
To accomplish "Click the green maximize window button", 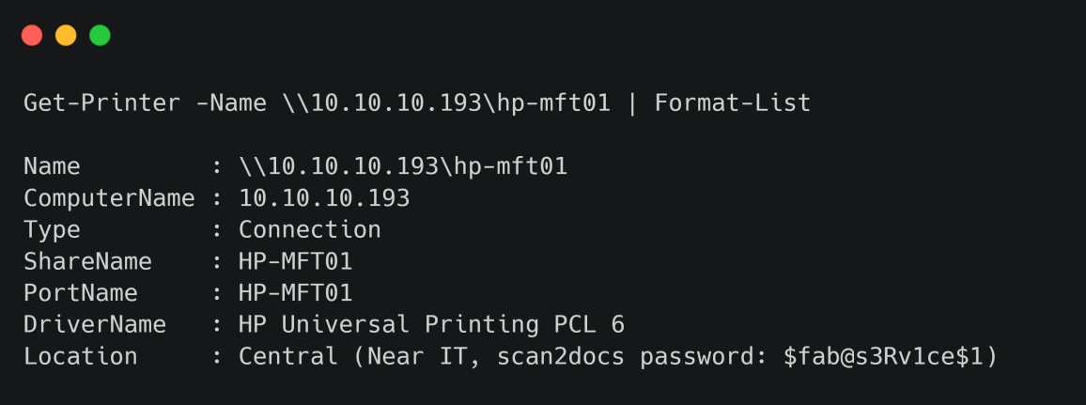I will 100,36.
